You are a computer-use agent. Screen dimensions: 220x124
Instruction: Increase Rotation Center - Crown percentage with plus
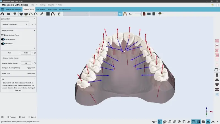(x=32, y=63)
